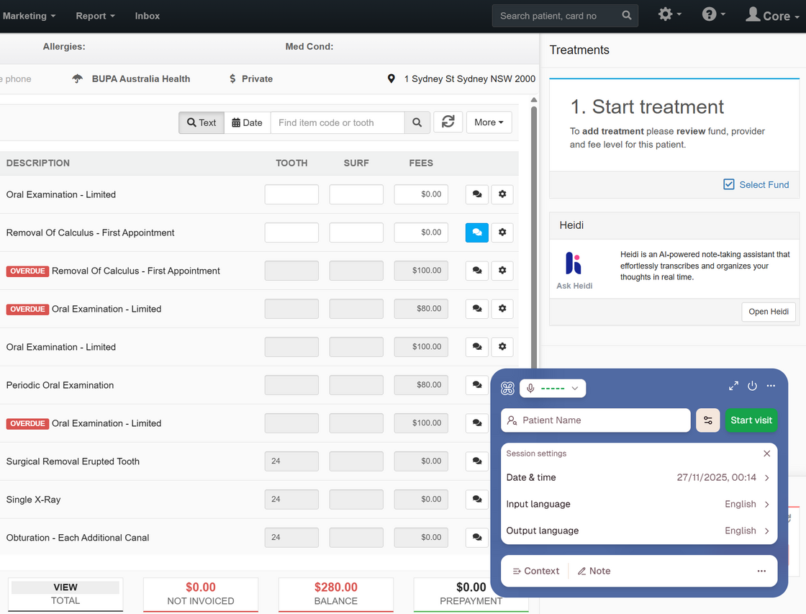Click the gear icon on Removal Of Calculus row
Viewport: 806px width, 614px height.
pyautogui.click(x=502, y=232)
